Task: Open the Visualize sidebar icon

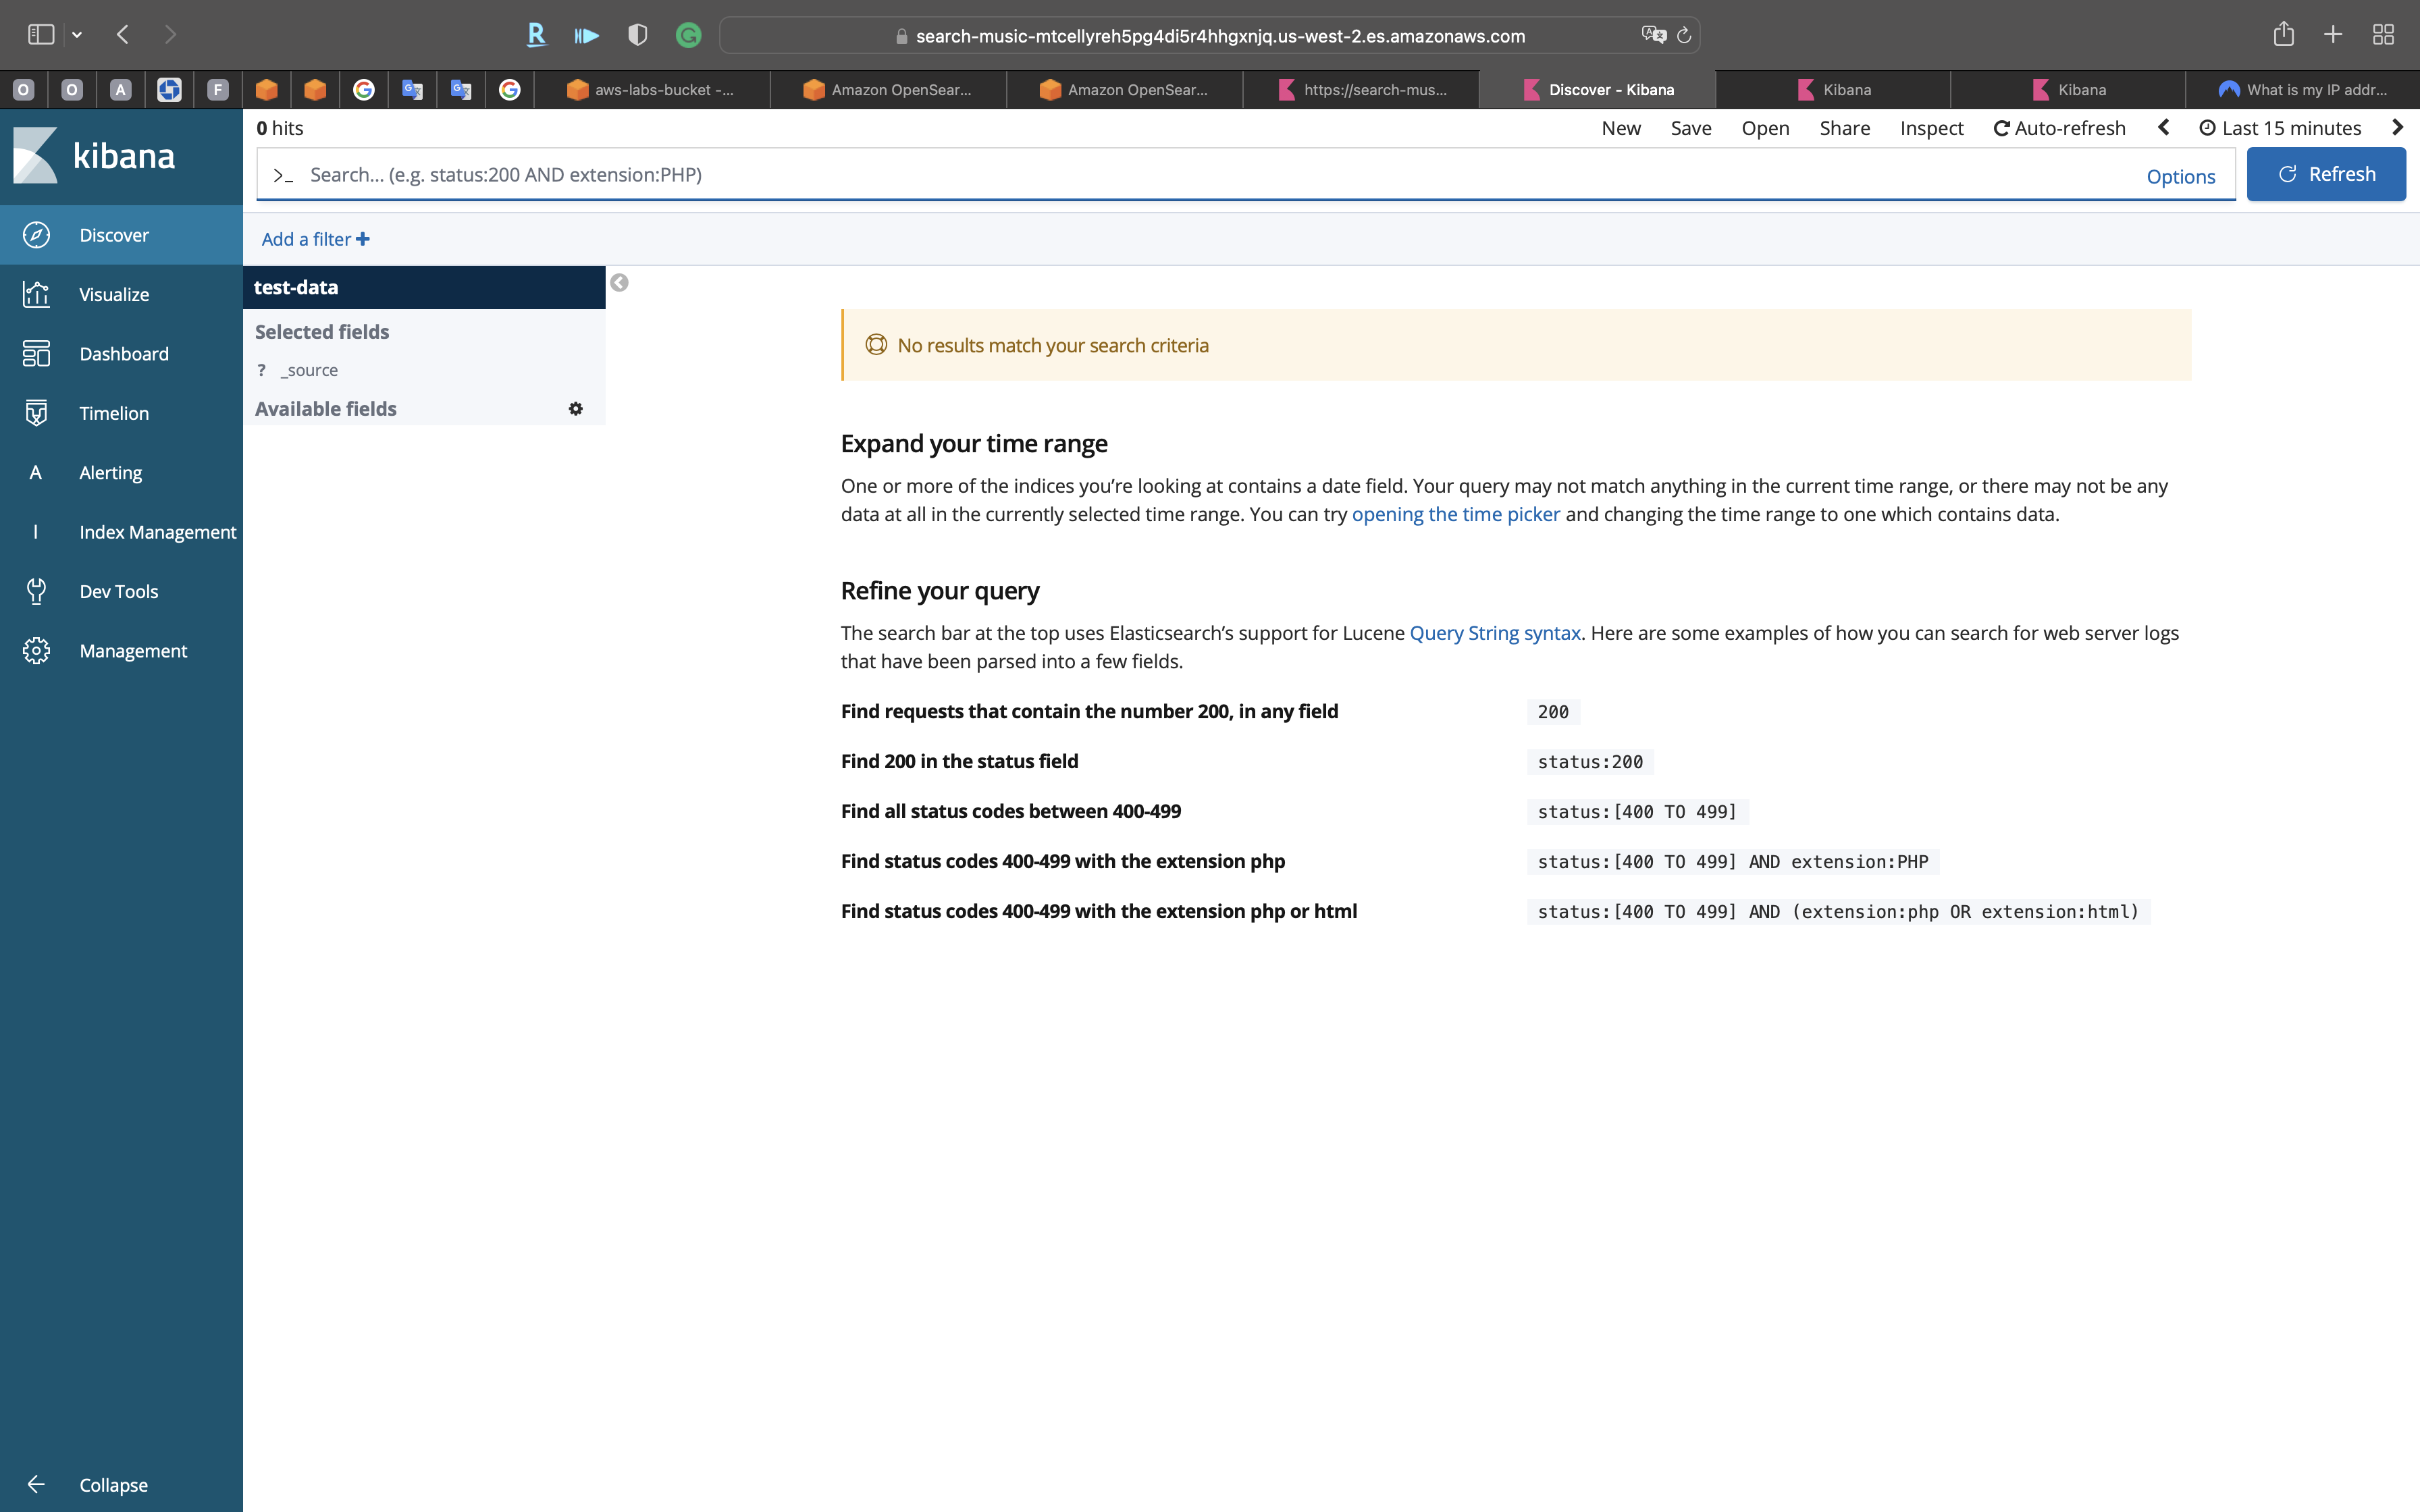Action: click(x=36, y=294)
